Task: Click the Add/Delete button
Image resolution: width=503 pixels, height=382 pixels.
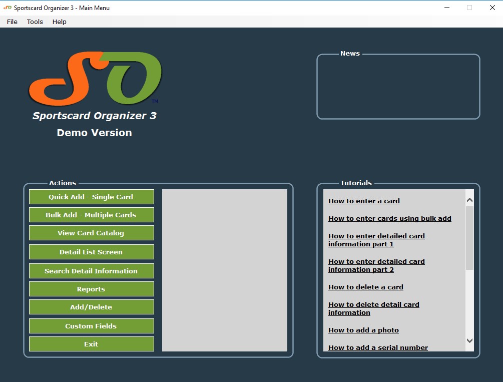Action: pyautogui.click(x=91, y=307)
